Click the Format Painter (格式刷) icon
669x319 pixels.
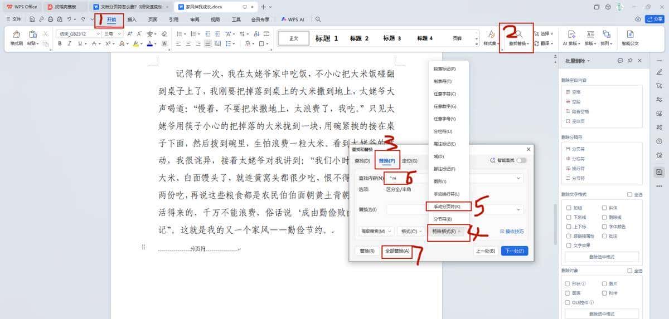pos(16,35)
